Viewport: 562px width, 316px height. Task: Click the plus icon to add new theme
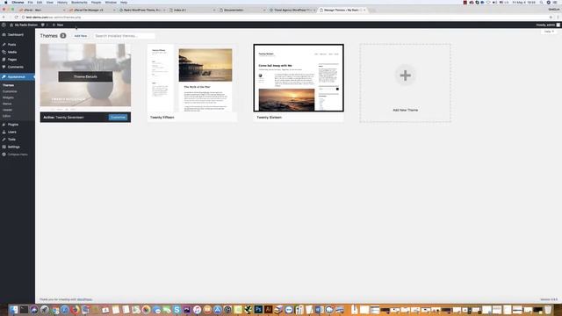click(x=406, y=75)
